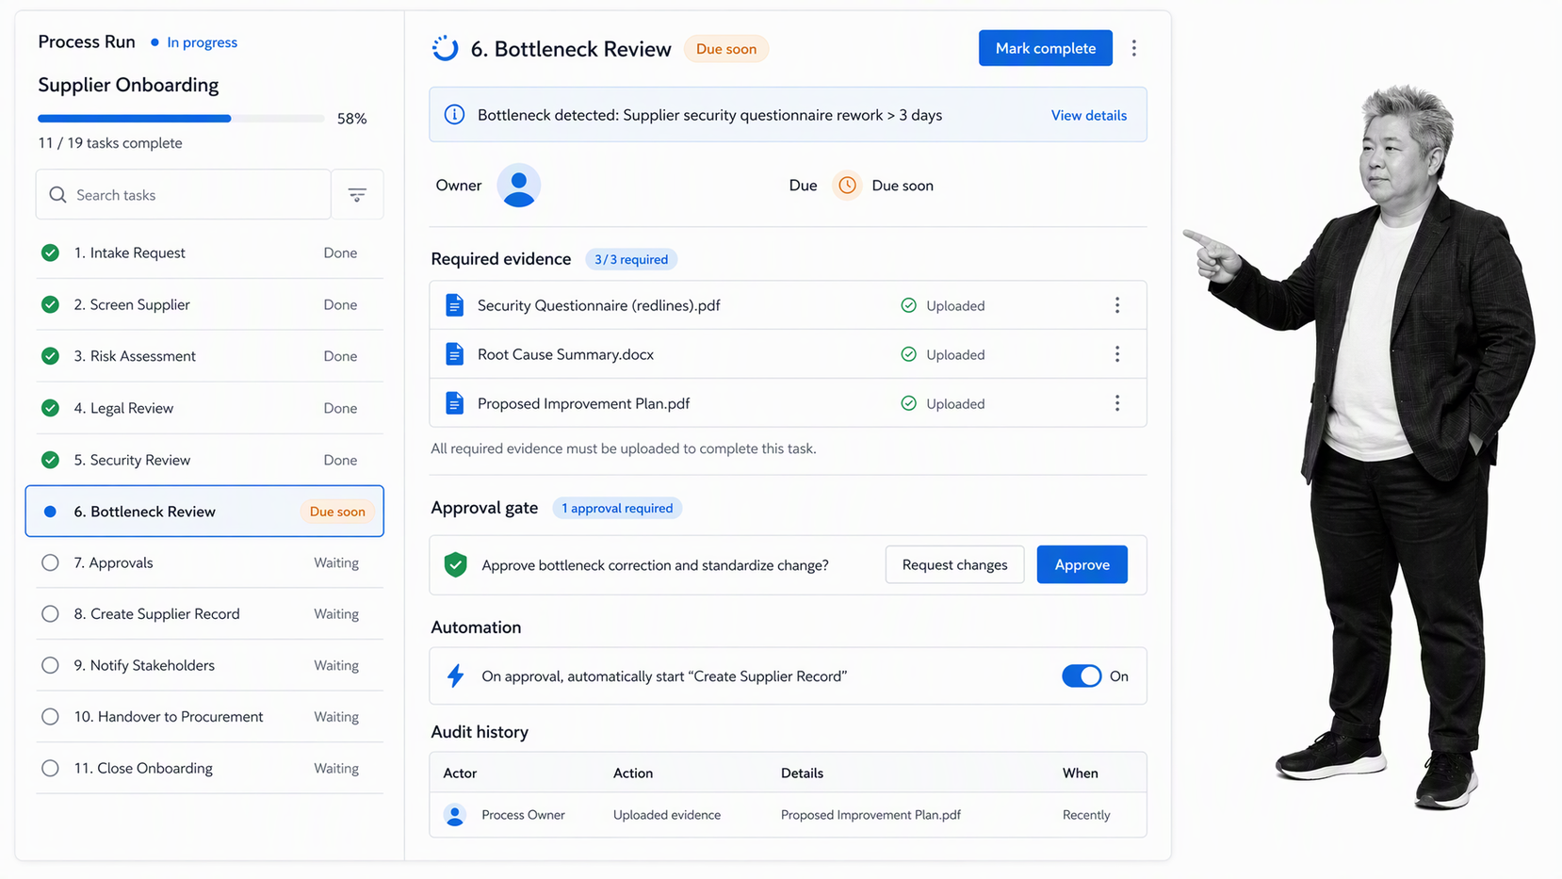
Task: Click the green check beside Legal Review
Action: (51, 408)
